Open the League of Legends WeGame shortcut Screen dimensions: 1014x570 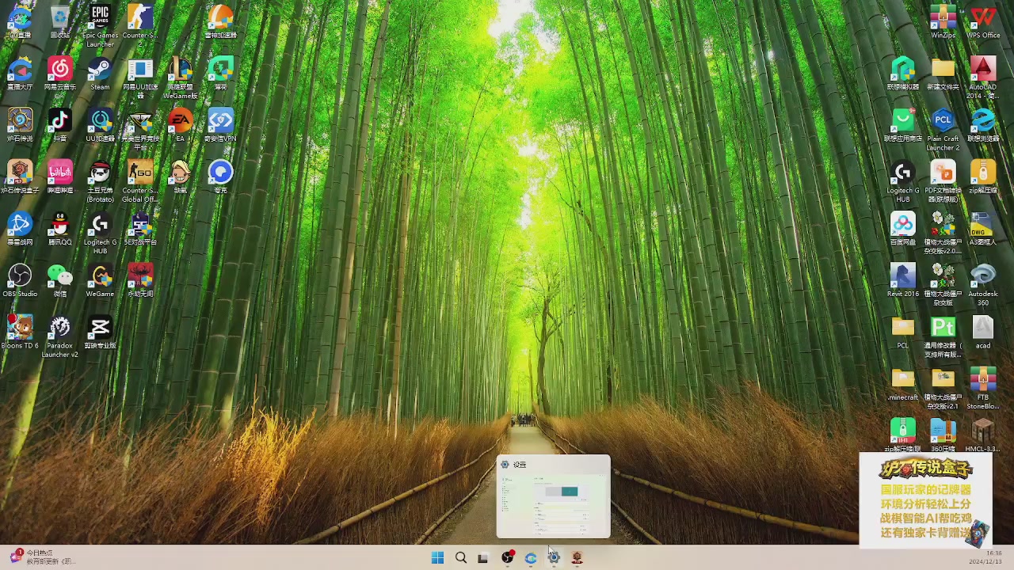pos(180,78)
